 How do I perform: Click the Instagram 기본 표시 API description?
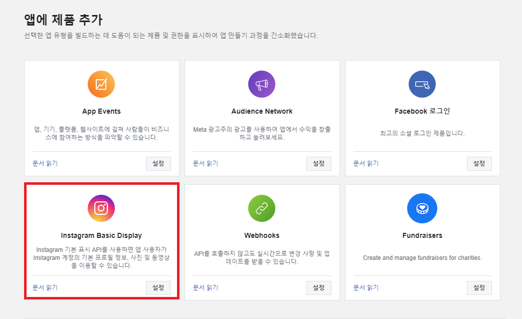pos(101,257)
